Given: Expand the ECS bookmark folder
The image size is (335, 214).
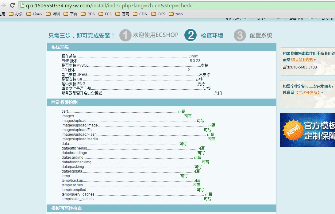Looking at the screenshot, I should 105,14.
